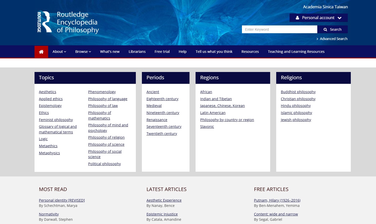Viewport: 376px width, 224px height.
Task: Browse the Slavonic region
Action: pyautogui.click(x=207, y=127)
